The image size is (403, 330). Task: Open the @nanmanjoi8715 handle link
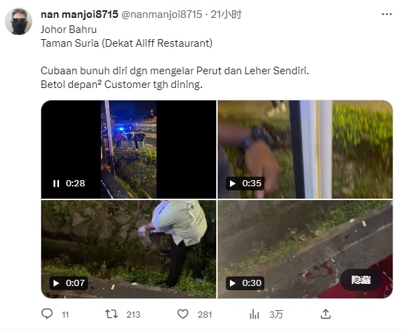161,14
